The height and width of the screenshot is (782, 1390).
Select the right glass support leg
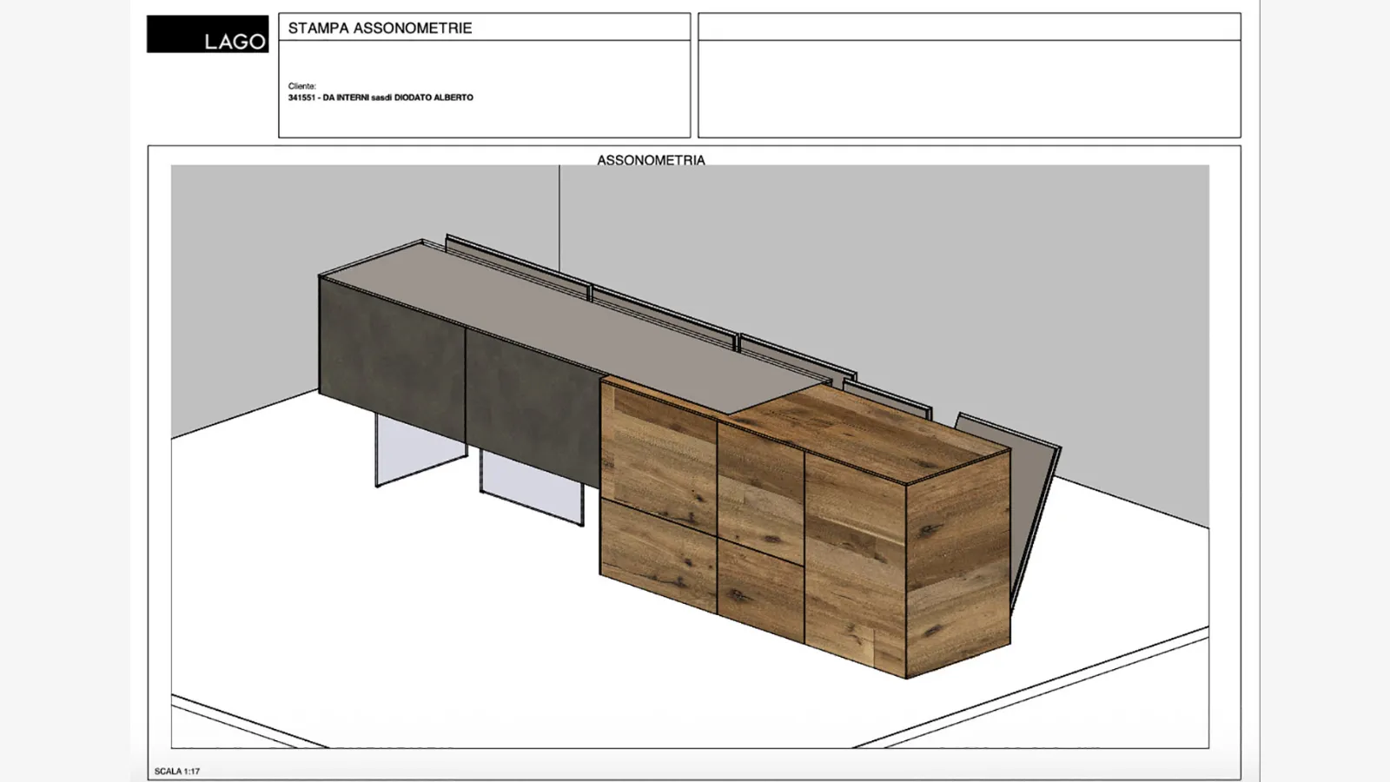[x=532, y=493]
